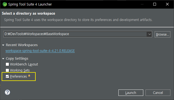Viewport: 174px width, 100px height.
Task: Click the Browse... button
Action: click(x=162, y=34)
